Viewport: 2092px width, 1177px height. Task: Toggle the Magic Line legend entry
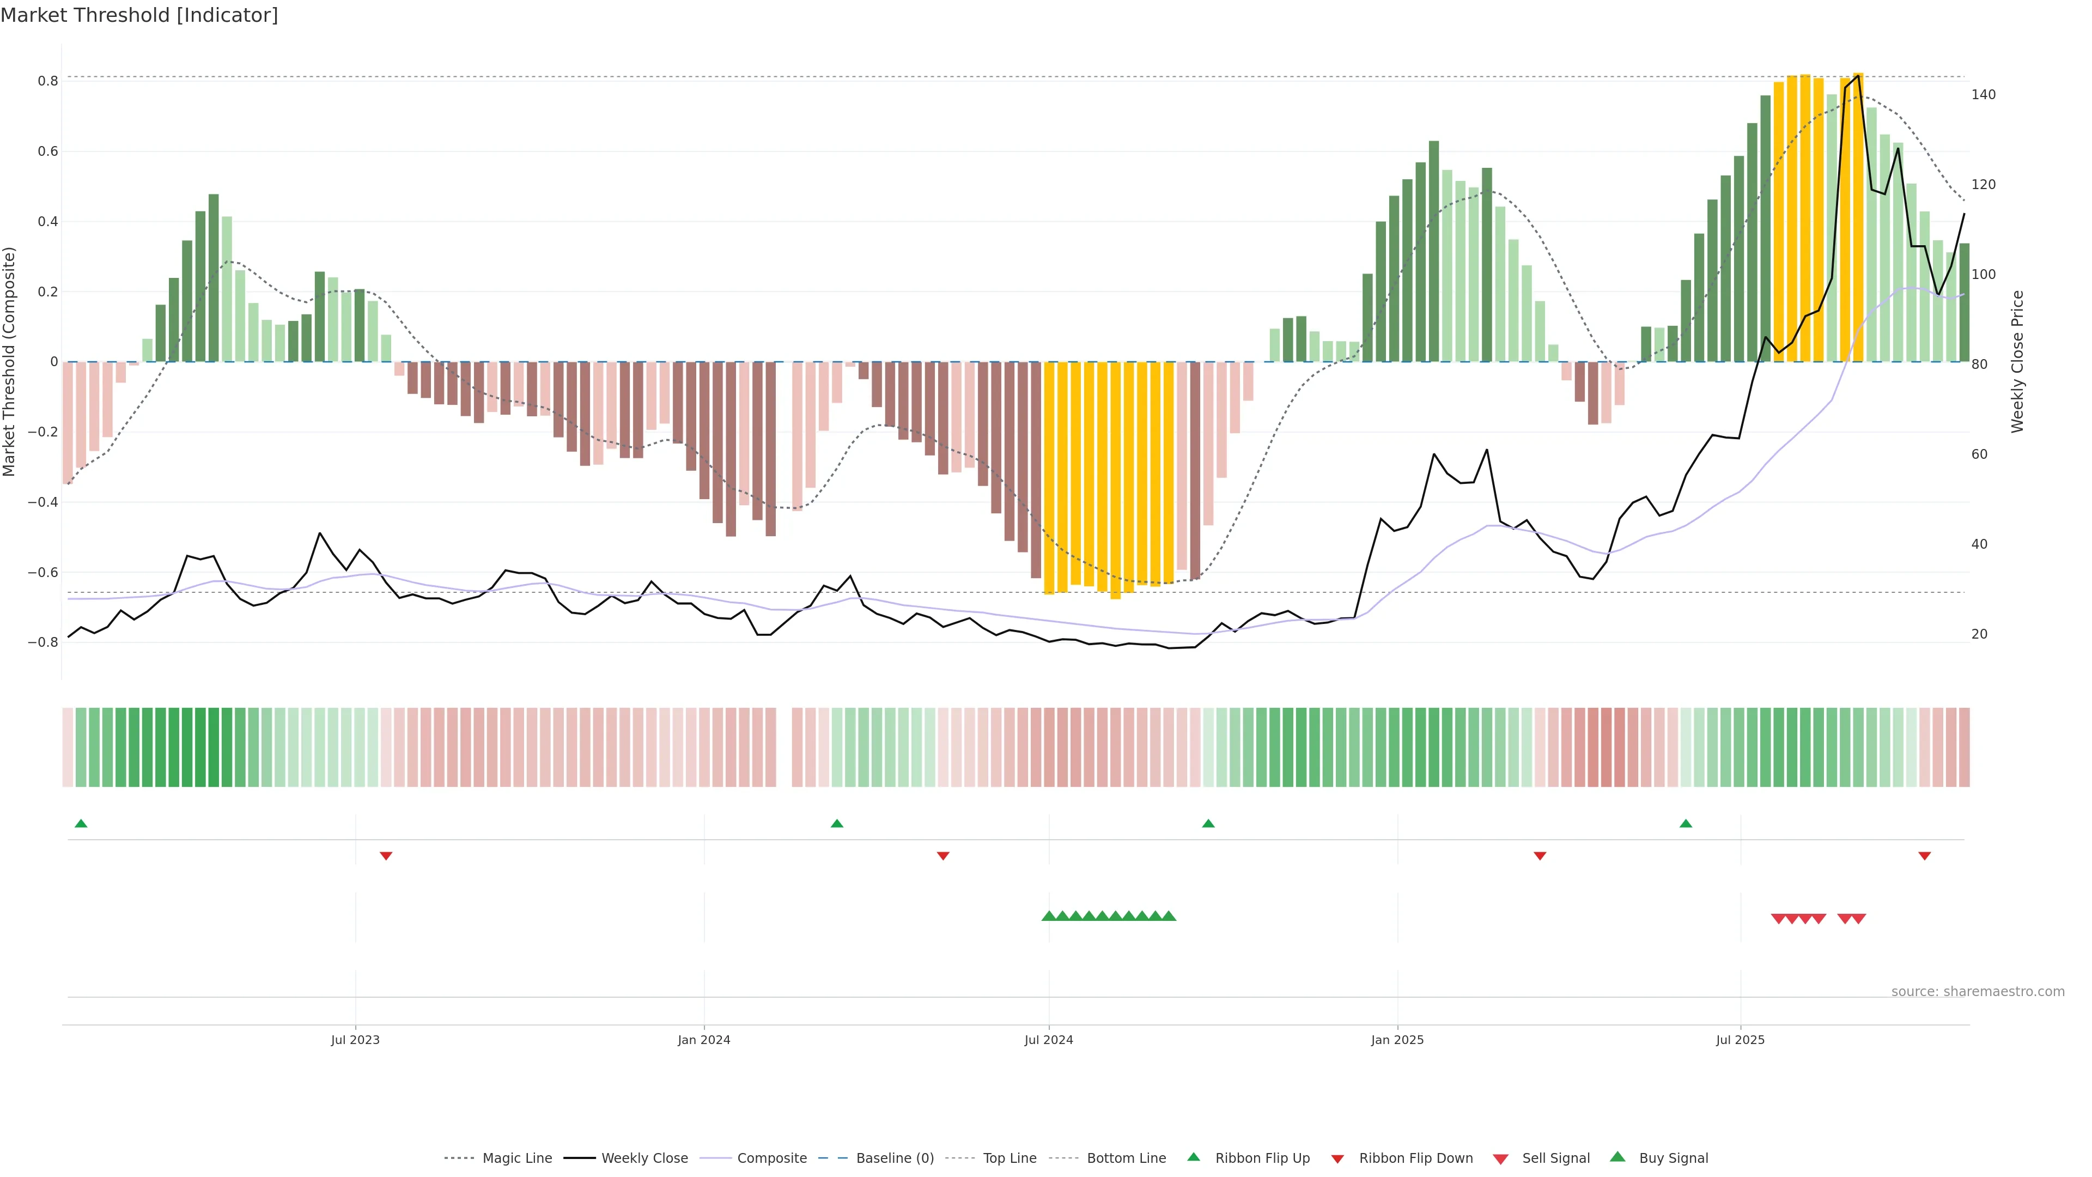[516, 1158]
